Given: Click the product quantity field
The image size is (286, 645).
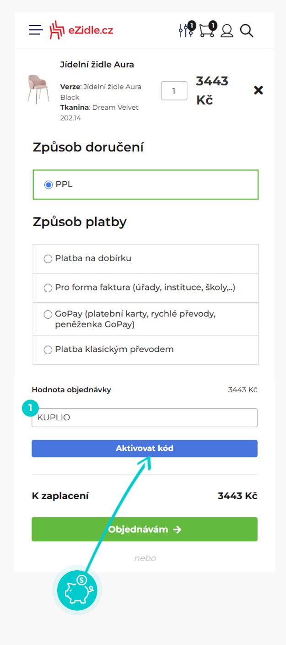Looking at the screenshot, I should (174, 91).
